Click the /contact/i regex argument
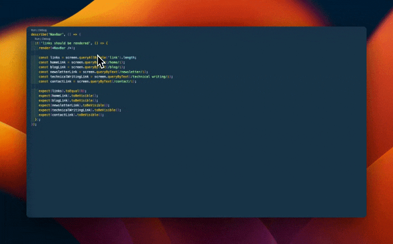This screenshot has height=244, width=393. [x=123, y=81]
